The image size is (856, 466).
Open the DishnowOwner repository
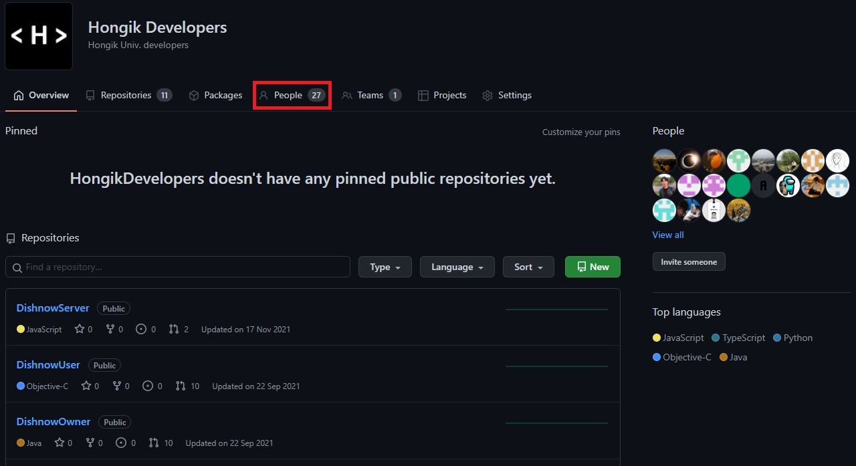point(53,421)
